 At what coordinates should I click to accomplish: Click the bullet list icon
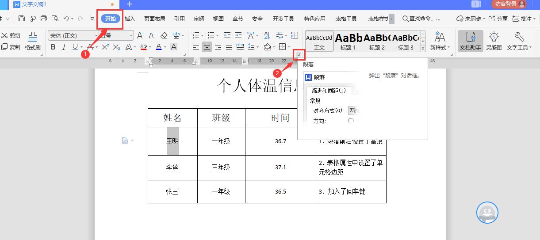pyautogui.click(x=196, y=35)
